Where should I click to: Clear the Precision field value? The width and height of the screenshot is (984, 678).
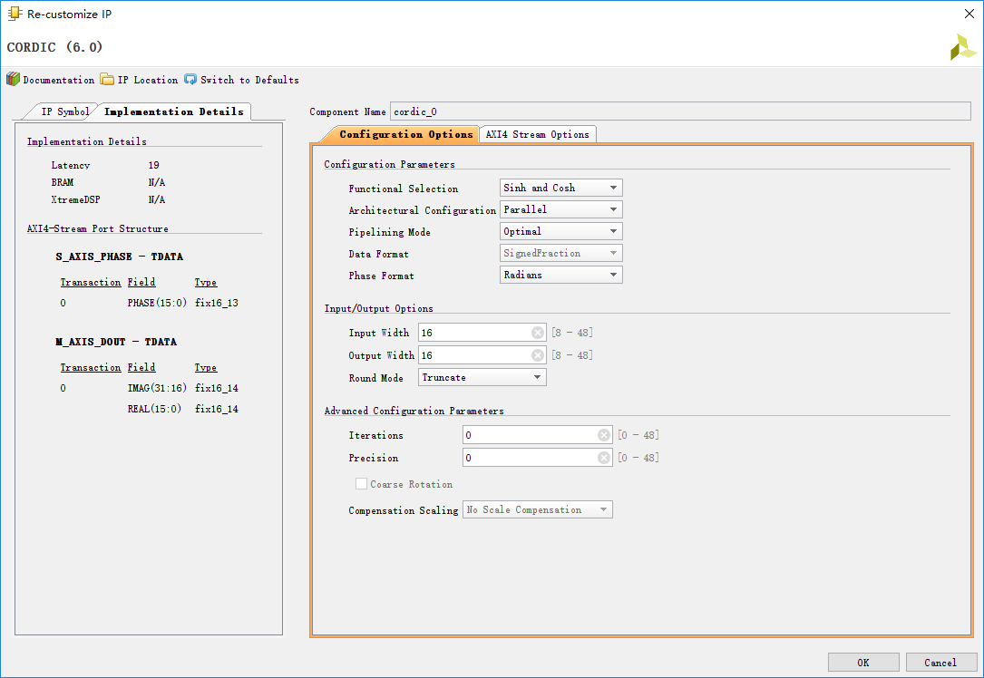coord(604,458)
